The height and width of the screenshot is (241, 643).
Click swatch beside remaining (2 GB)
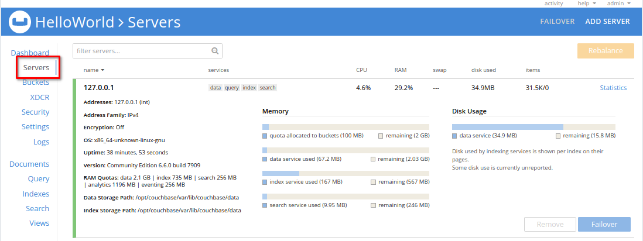pyautogui.click(x=381, y=136)
